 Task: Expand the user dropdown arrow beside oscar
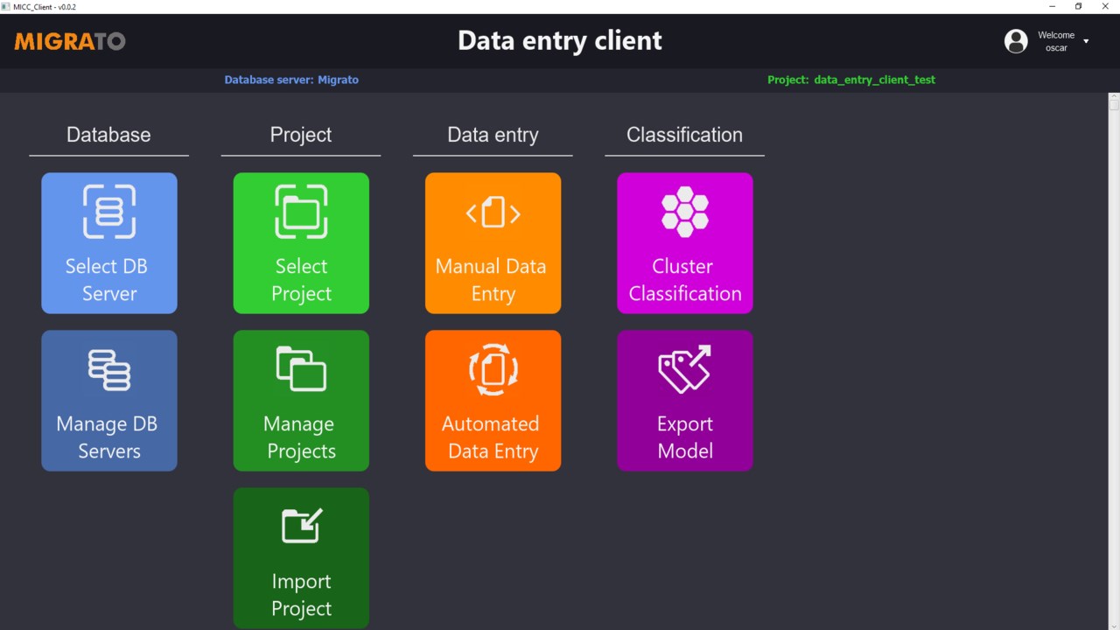(1086, 41)
